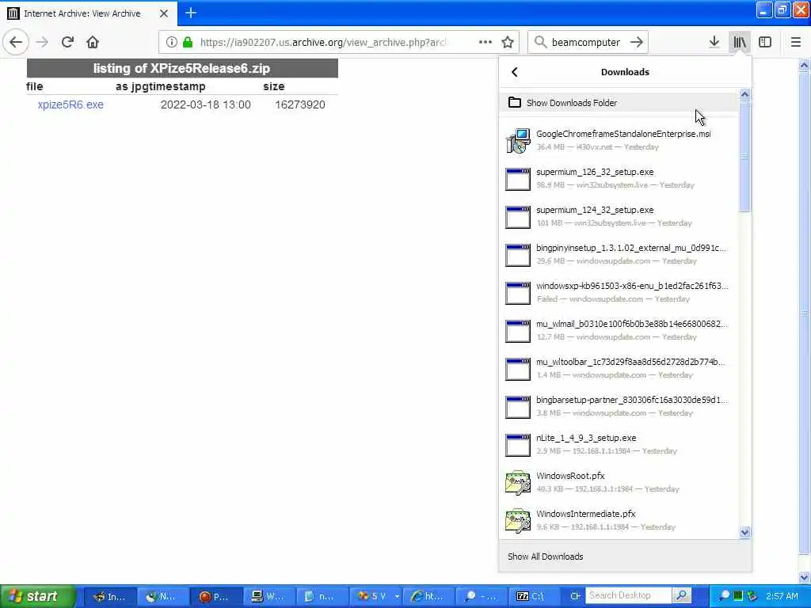
Task: Toggle the Library toolbar button
Action: [739, 42]
